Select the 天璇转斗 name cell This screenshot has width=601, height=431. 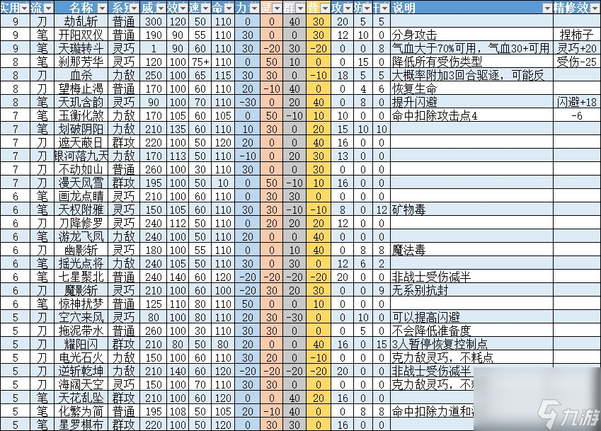(x=81, y=48)
